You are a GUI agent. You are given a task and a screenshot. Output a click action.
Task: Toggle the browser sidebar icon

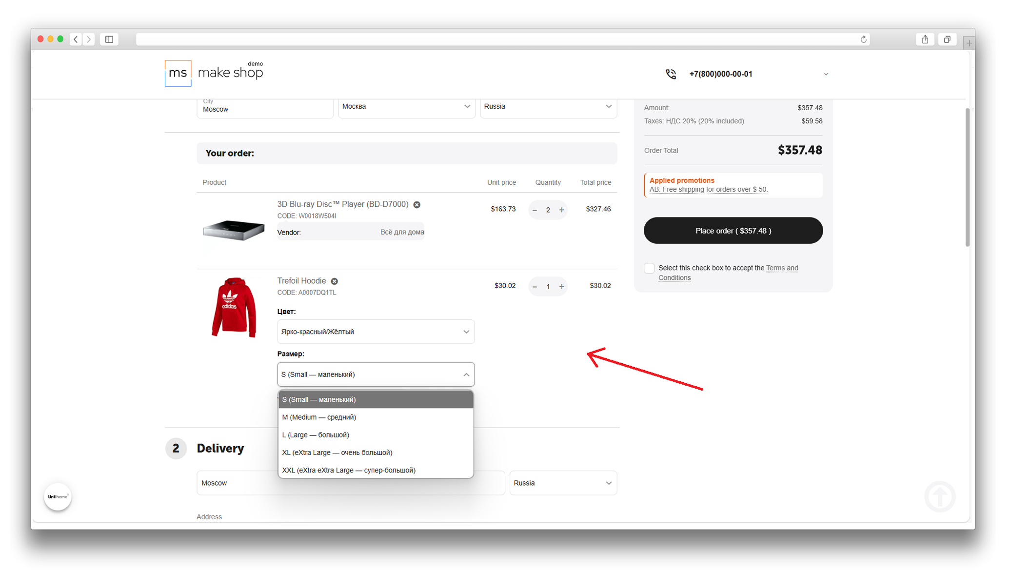(x=109, y=39)
